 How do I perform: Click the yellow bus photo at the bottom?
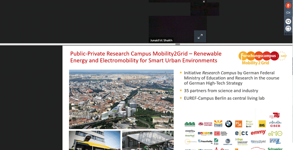(94, 140)
